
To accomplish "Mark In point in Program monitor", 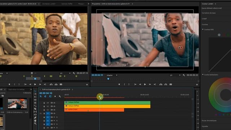I will point(124,84).
